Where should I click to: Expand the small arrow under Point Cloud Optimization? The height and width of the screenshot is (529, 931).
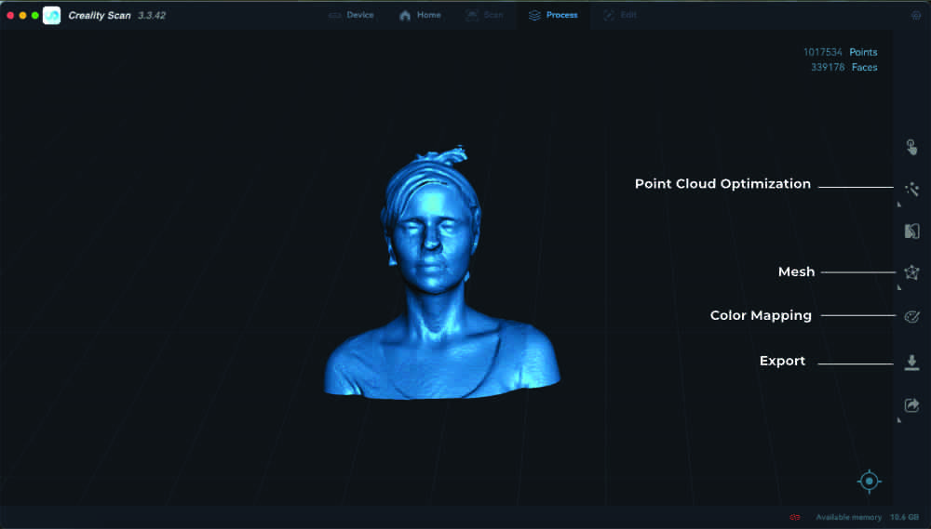click(898, 204)
